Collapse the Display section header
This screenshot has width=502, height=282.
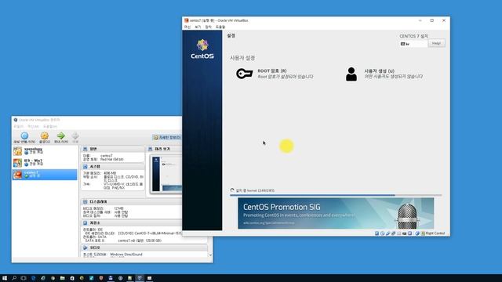coord(131,202)
